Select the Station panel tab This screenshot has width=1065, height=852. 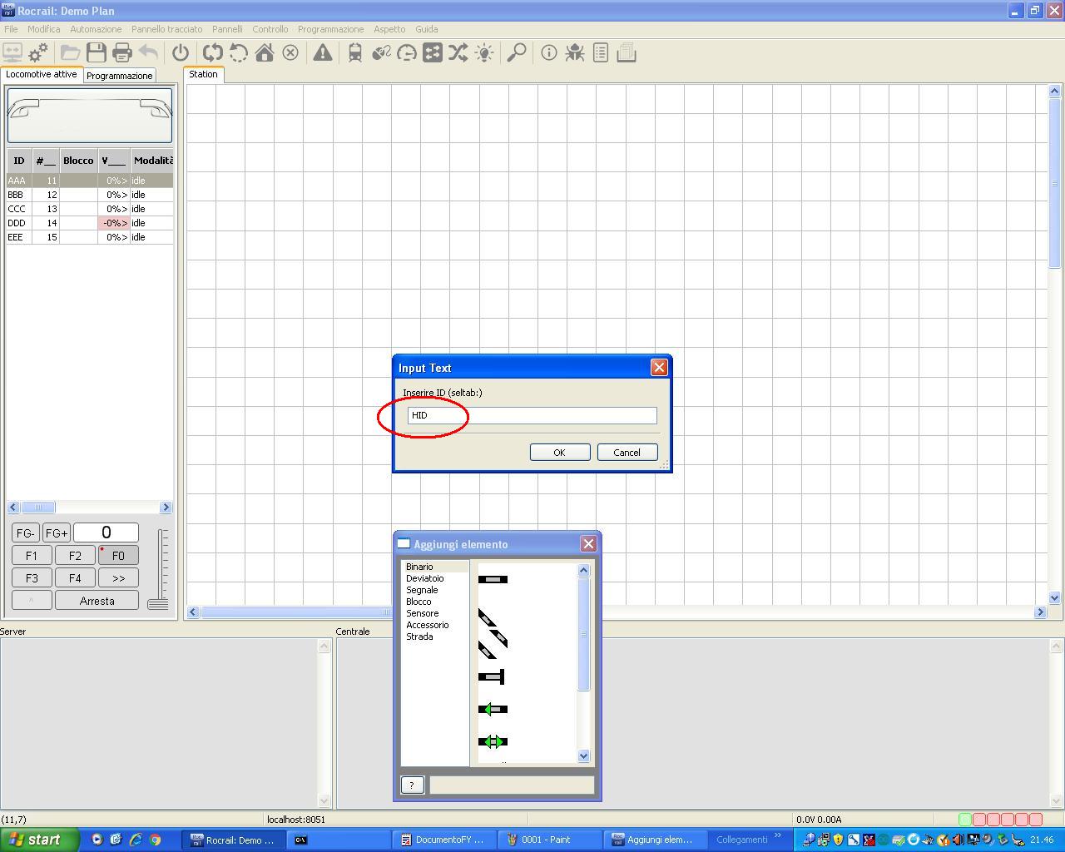pyautogui.click(x=203, y=74)
